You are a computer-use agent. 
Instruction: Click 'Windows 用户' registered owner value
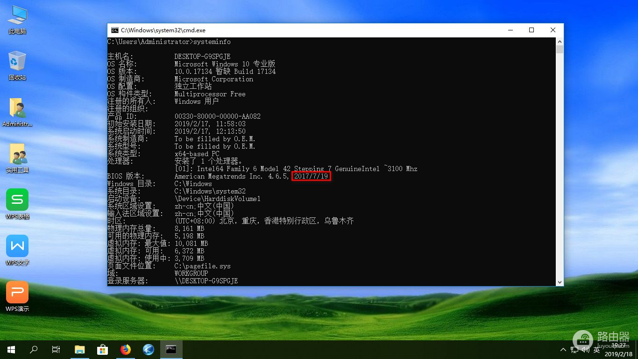click(x=197, y=101)
